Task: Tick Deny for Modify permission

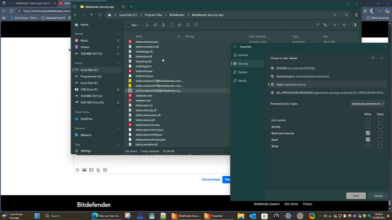Action: (380, 126)
